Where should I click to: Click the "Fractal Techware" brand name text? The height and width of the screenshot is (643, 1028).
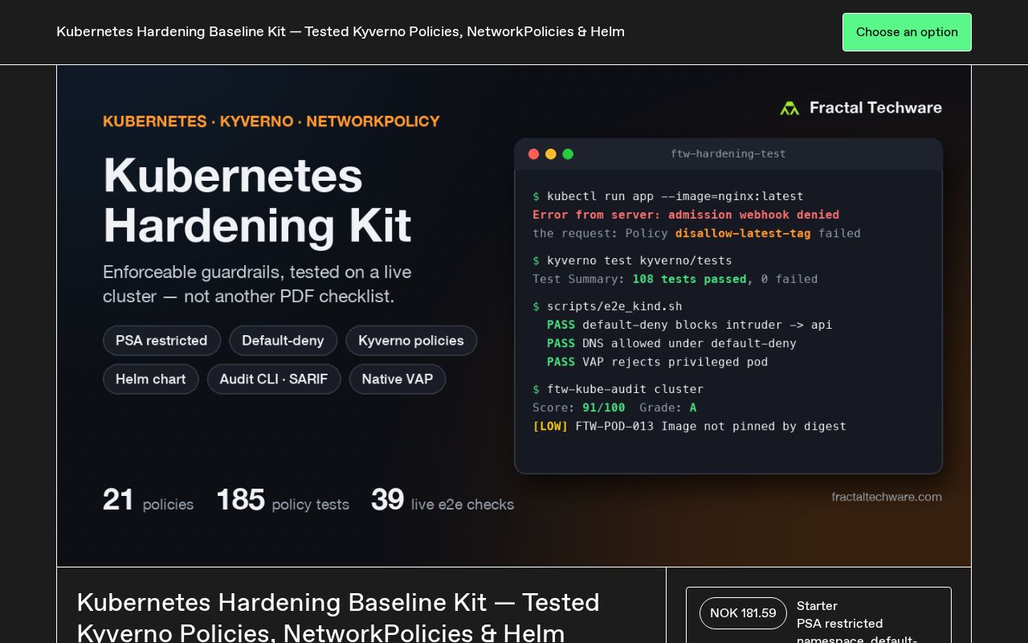tap(875, 108)
